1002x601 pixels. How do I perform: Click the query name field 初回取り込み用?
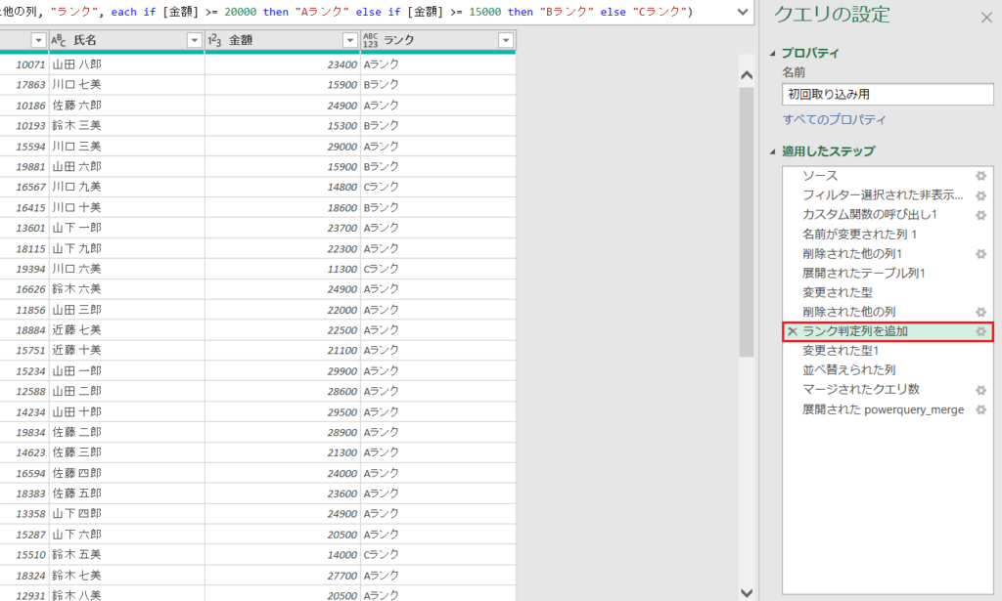[886, 94]
